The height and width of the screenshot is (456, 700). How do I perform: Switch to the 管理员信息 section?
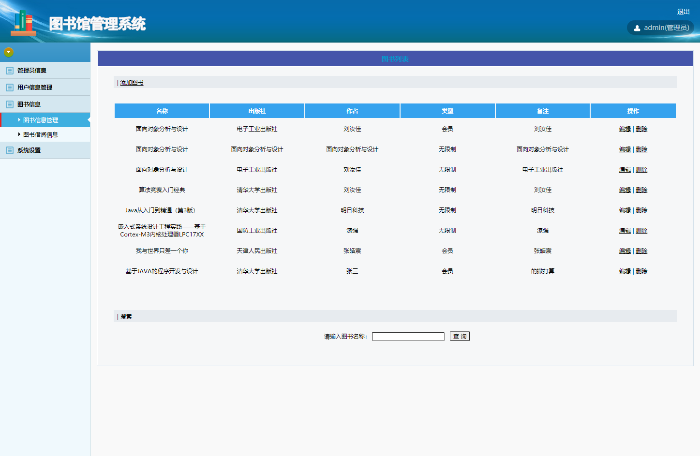[x=30, y=70]
